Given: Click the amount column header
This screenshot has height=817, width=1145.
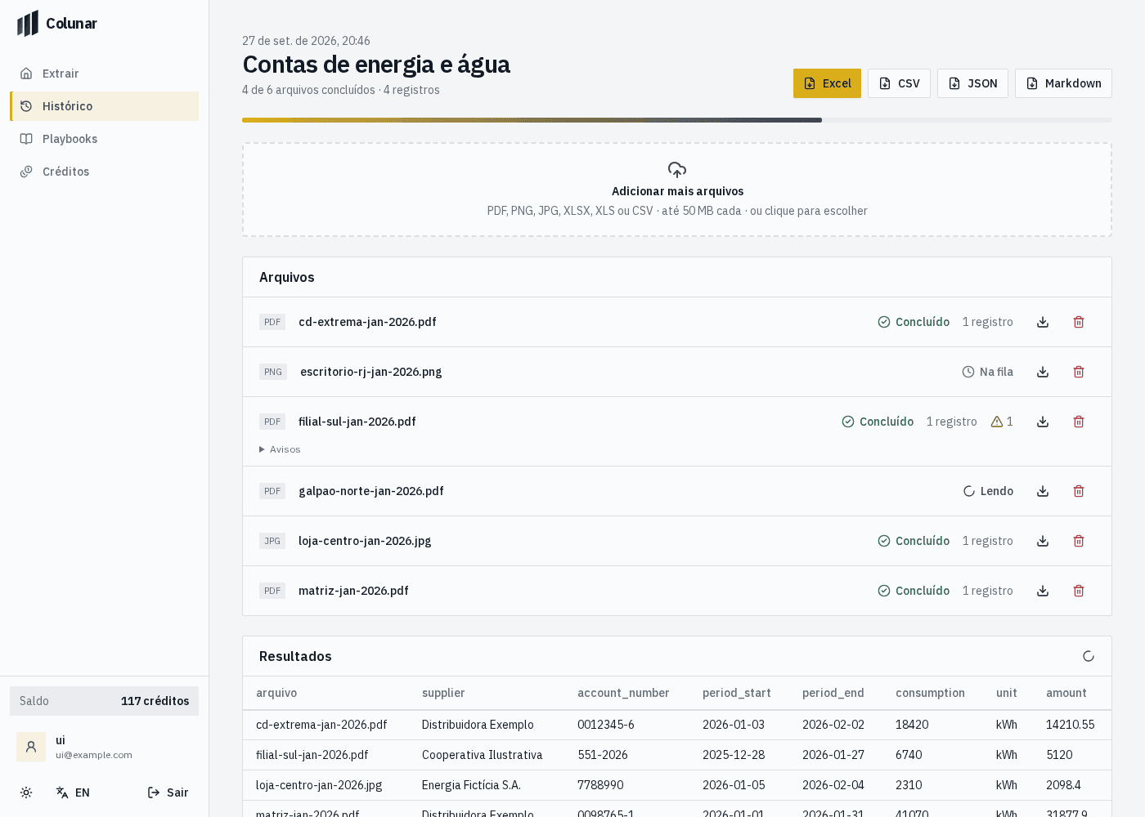Looking at the screenshot, I should pos(1066,693).
